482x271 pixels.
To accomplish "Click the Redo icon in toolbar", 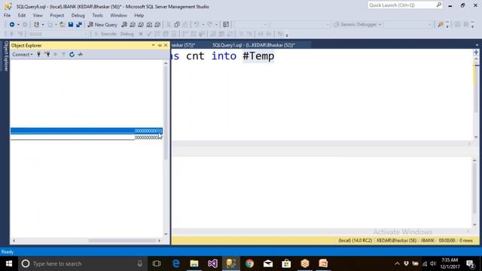I will click(209, 25).
